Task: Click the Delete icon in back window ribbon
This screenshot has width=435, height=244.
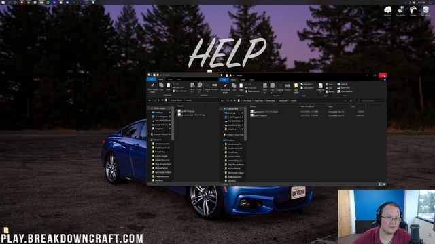Action: (x=207, y=87)
